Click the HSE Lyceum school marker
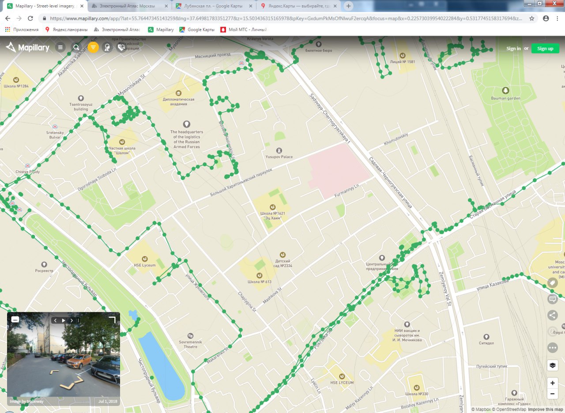Viewport: 565px width, 413px height. 144,259
